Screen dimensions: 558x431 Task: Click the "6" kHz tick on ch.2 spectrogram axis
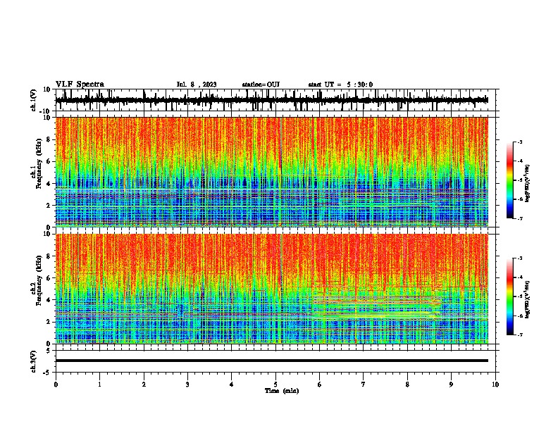coord(50,278)
